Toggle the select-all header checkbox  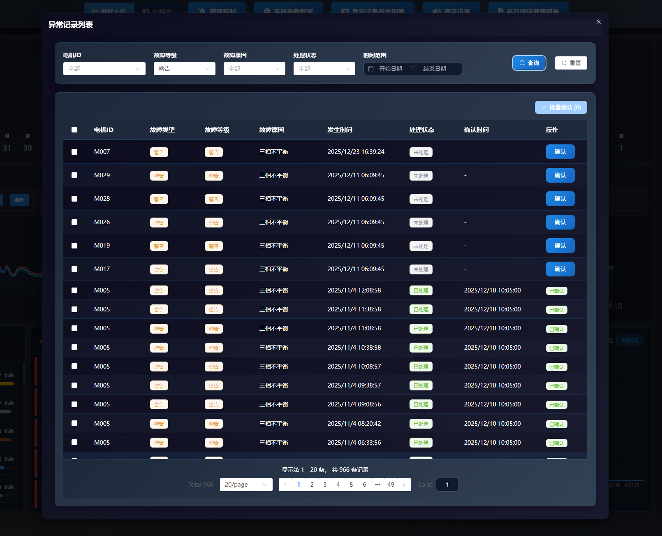click(74, 130)
